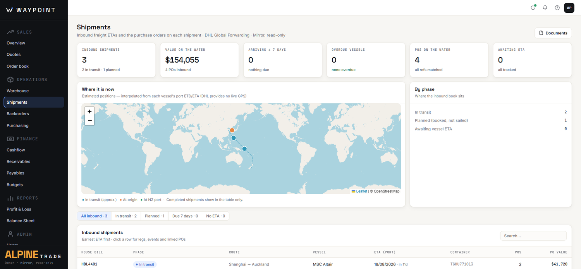The width and height of the screenshot is (581, 269).
Task: Click the Awaiting ETA card
Action: click(532, 60)
